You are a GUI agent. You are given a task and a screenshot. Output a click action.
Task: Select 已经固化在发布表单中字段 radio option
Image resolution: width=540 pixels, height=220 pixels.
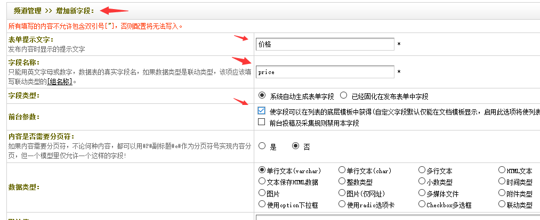click(344, 96)
